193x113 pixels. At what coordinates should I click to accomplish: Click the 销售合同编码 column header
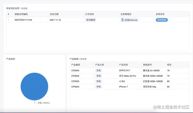(x=21, y=14)
